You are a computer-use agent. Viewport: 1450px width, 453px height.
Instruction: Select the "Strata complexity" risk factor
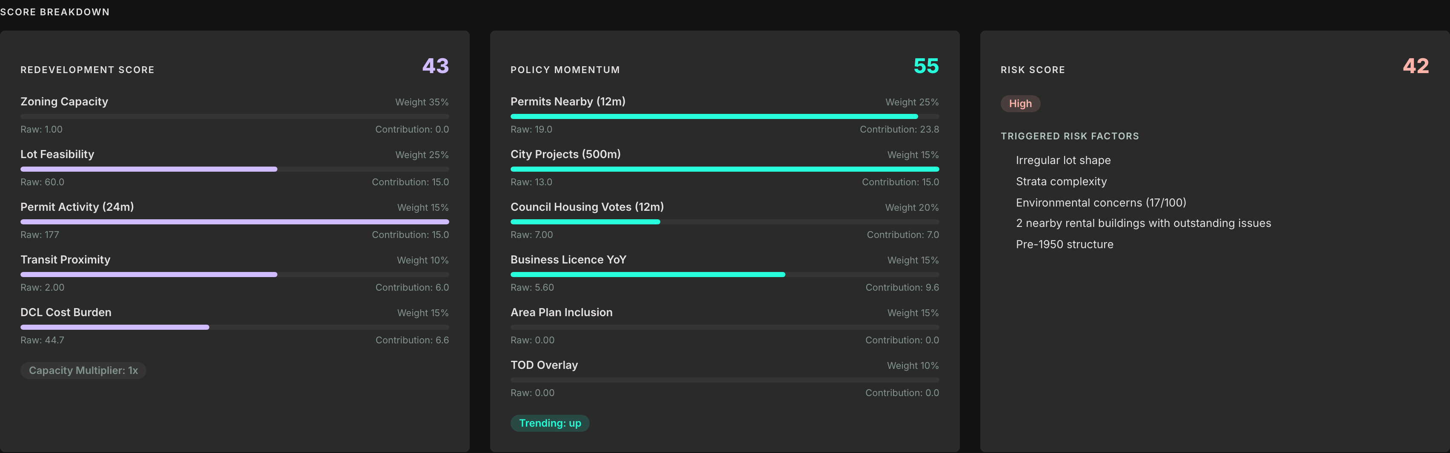click(x=1062, y=181)
